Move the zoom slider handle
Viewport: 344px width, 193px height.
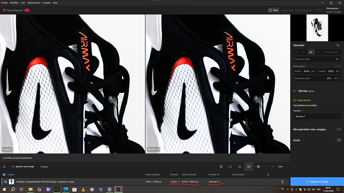click(x=258, y=166)
